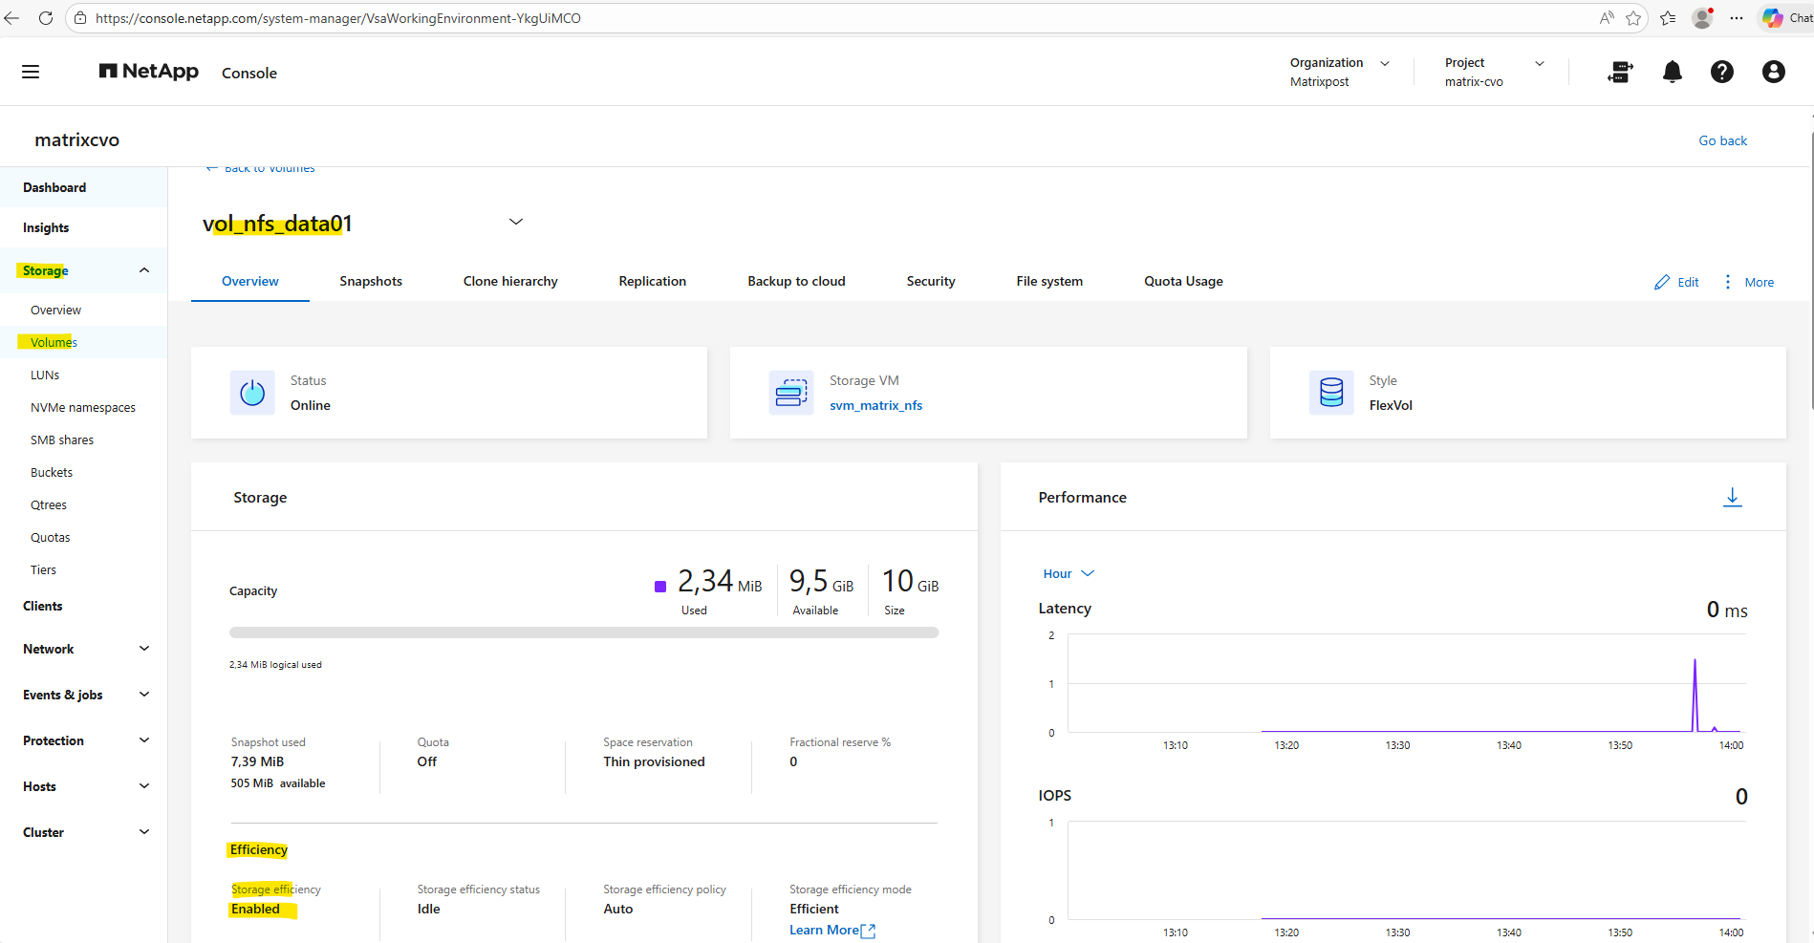Open the hamburger navigation menu
The image size is (1814, 943).
(x=31, y=72)
